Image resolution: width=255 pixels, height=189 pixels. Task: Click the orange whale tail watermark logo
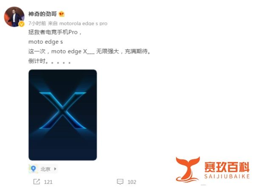(188, 170)
